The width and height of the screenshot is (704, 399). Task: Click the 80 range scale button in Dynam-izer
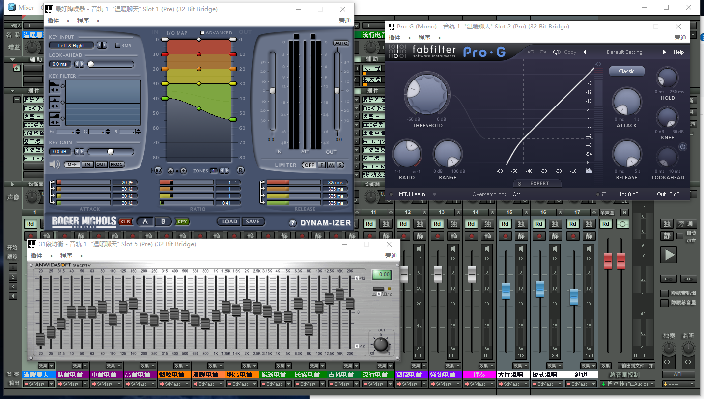point(158,171)
